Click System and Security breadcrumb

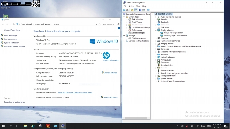[x=42, y=24]
